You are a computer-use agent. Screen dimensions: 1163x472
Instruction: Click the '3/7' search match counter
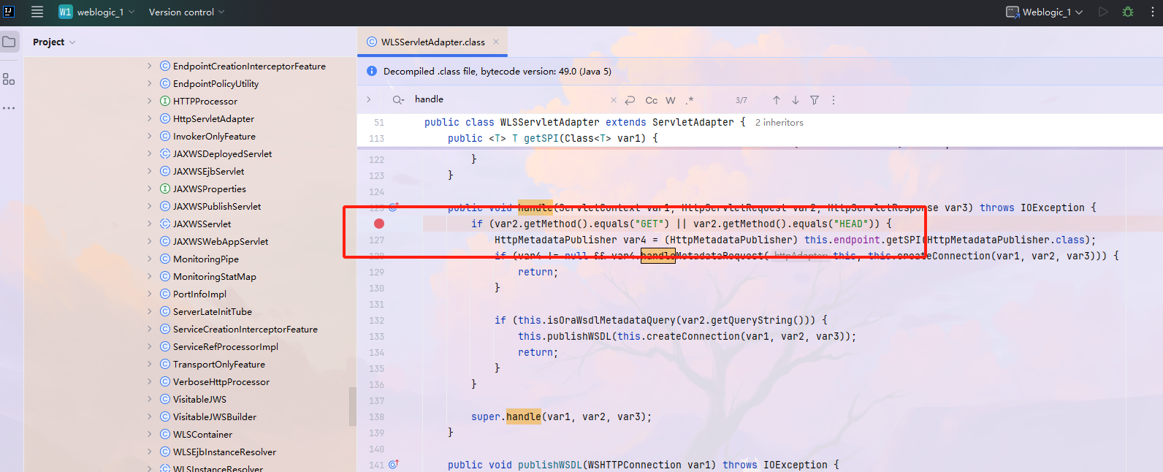coord(741,100)
